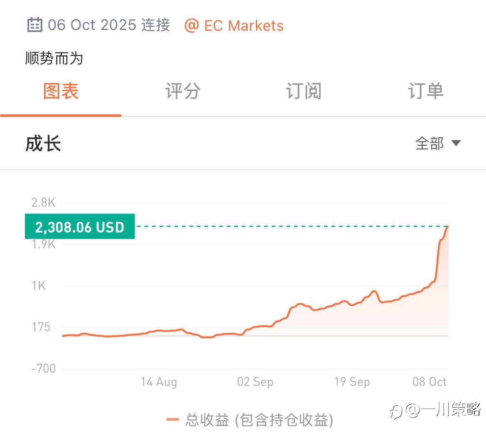The width and height of the screenshot is (486, 435).
Task: Click the 成长 section heading
Action: point(43,144)
